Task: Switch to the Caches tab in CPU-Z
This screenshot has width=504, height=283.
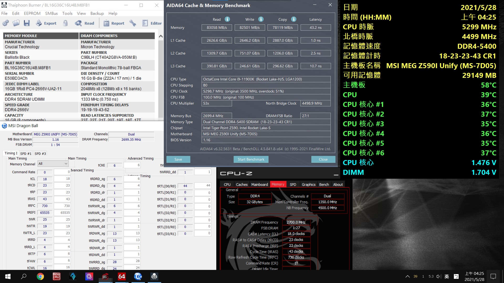Action: click(242, 184)
